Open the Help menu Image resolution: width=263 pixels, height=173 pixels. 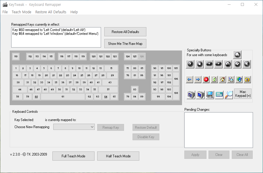(x=74, y=12)
